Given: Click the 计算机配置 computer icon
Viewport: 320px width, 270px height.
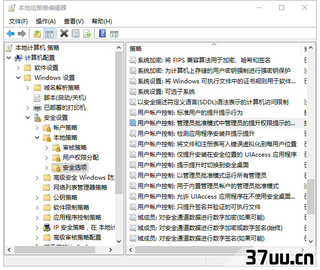Looking at the screenshot, I should click(x=18, y=58).
